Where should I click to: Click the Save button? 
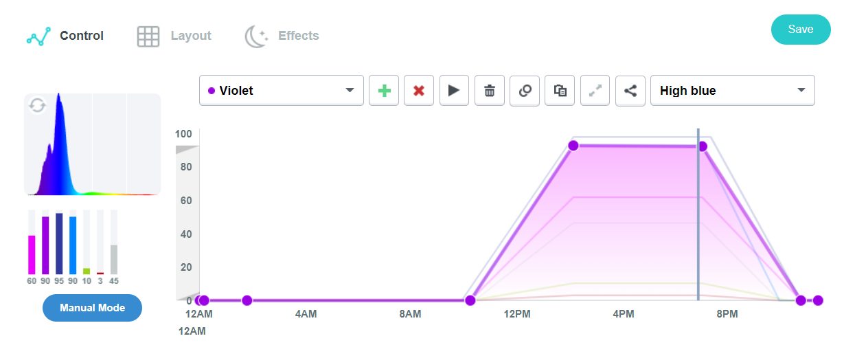pyautogui.click(x=801, y=30)
